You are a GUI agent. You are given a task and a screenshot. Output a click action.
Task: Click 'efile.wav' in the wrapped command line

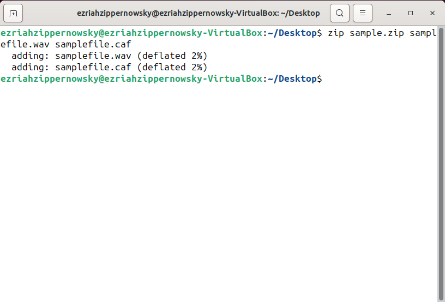25,44
